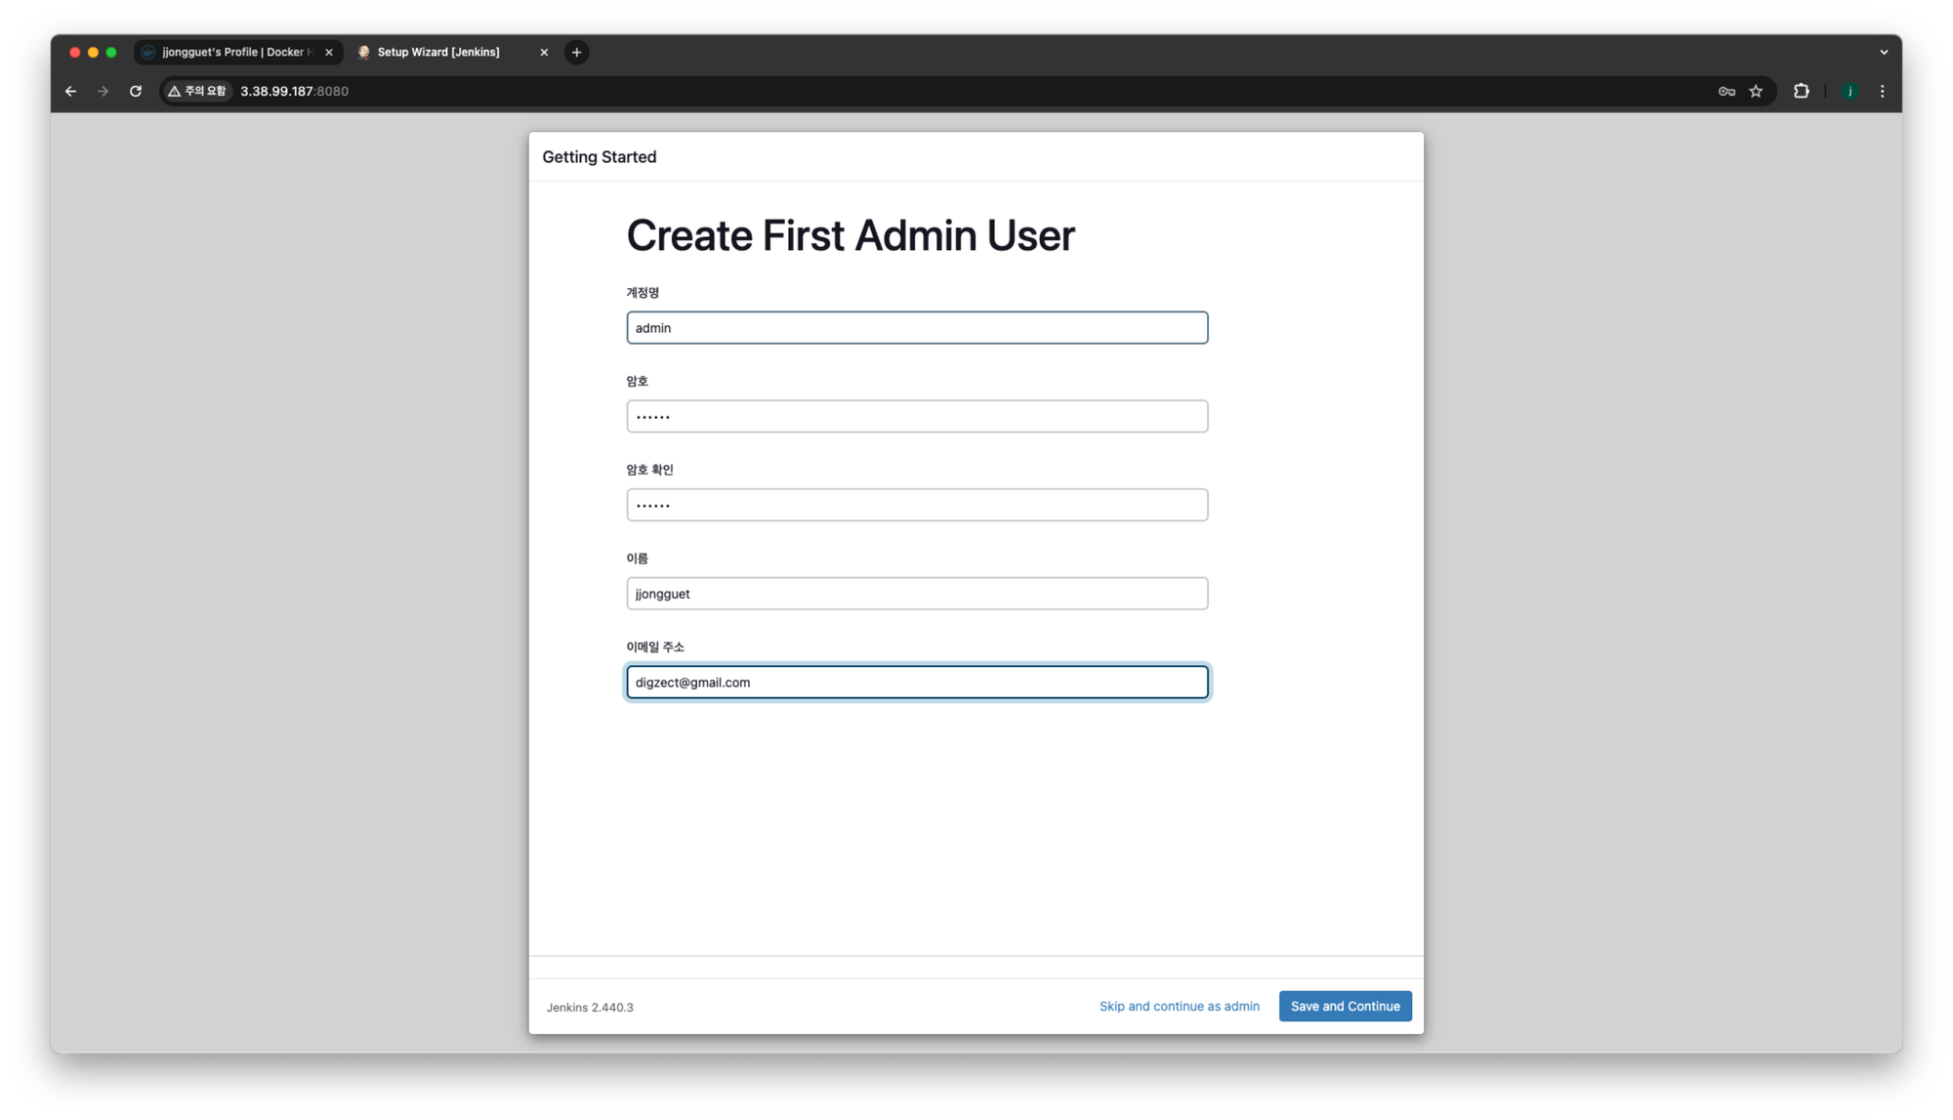Open Chrome three-dot menu
The image size is (1953, 1120).
pos(1883,91)
